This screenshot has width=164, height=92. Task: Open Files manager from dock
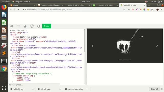(x=4, y=38)
